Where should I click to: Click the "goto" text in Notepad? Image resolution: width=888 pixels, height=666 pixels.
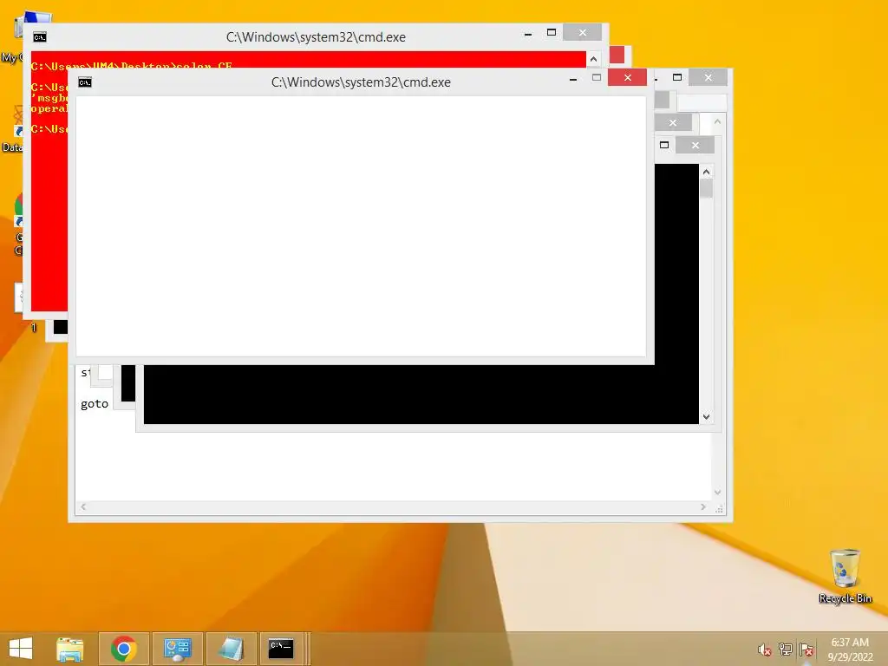(94, 404)
